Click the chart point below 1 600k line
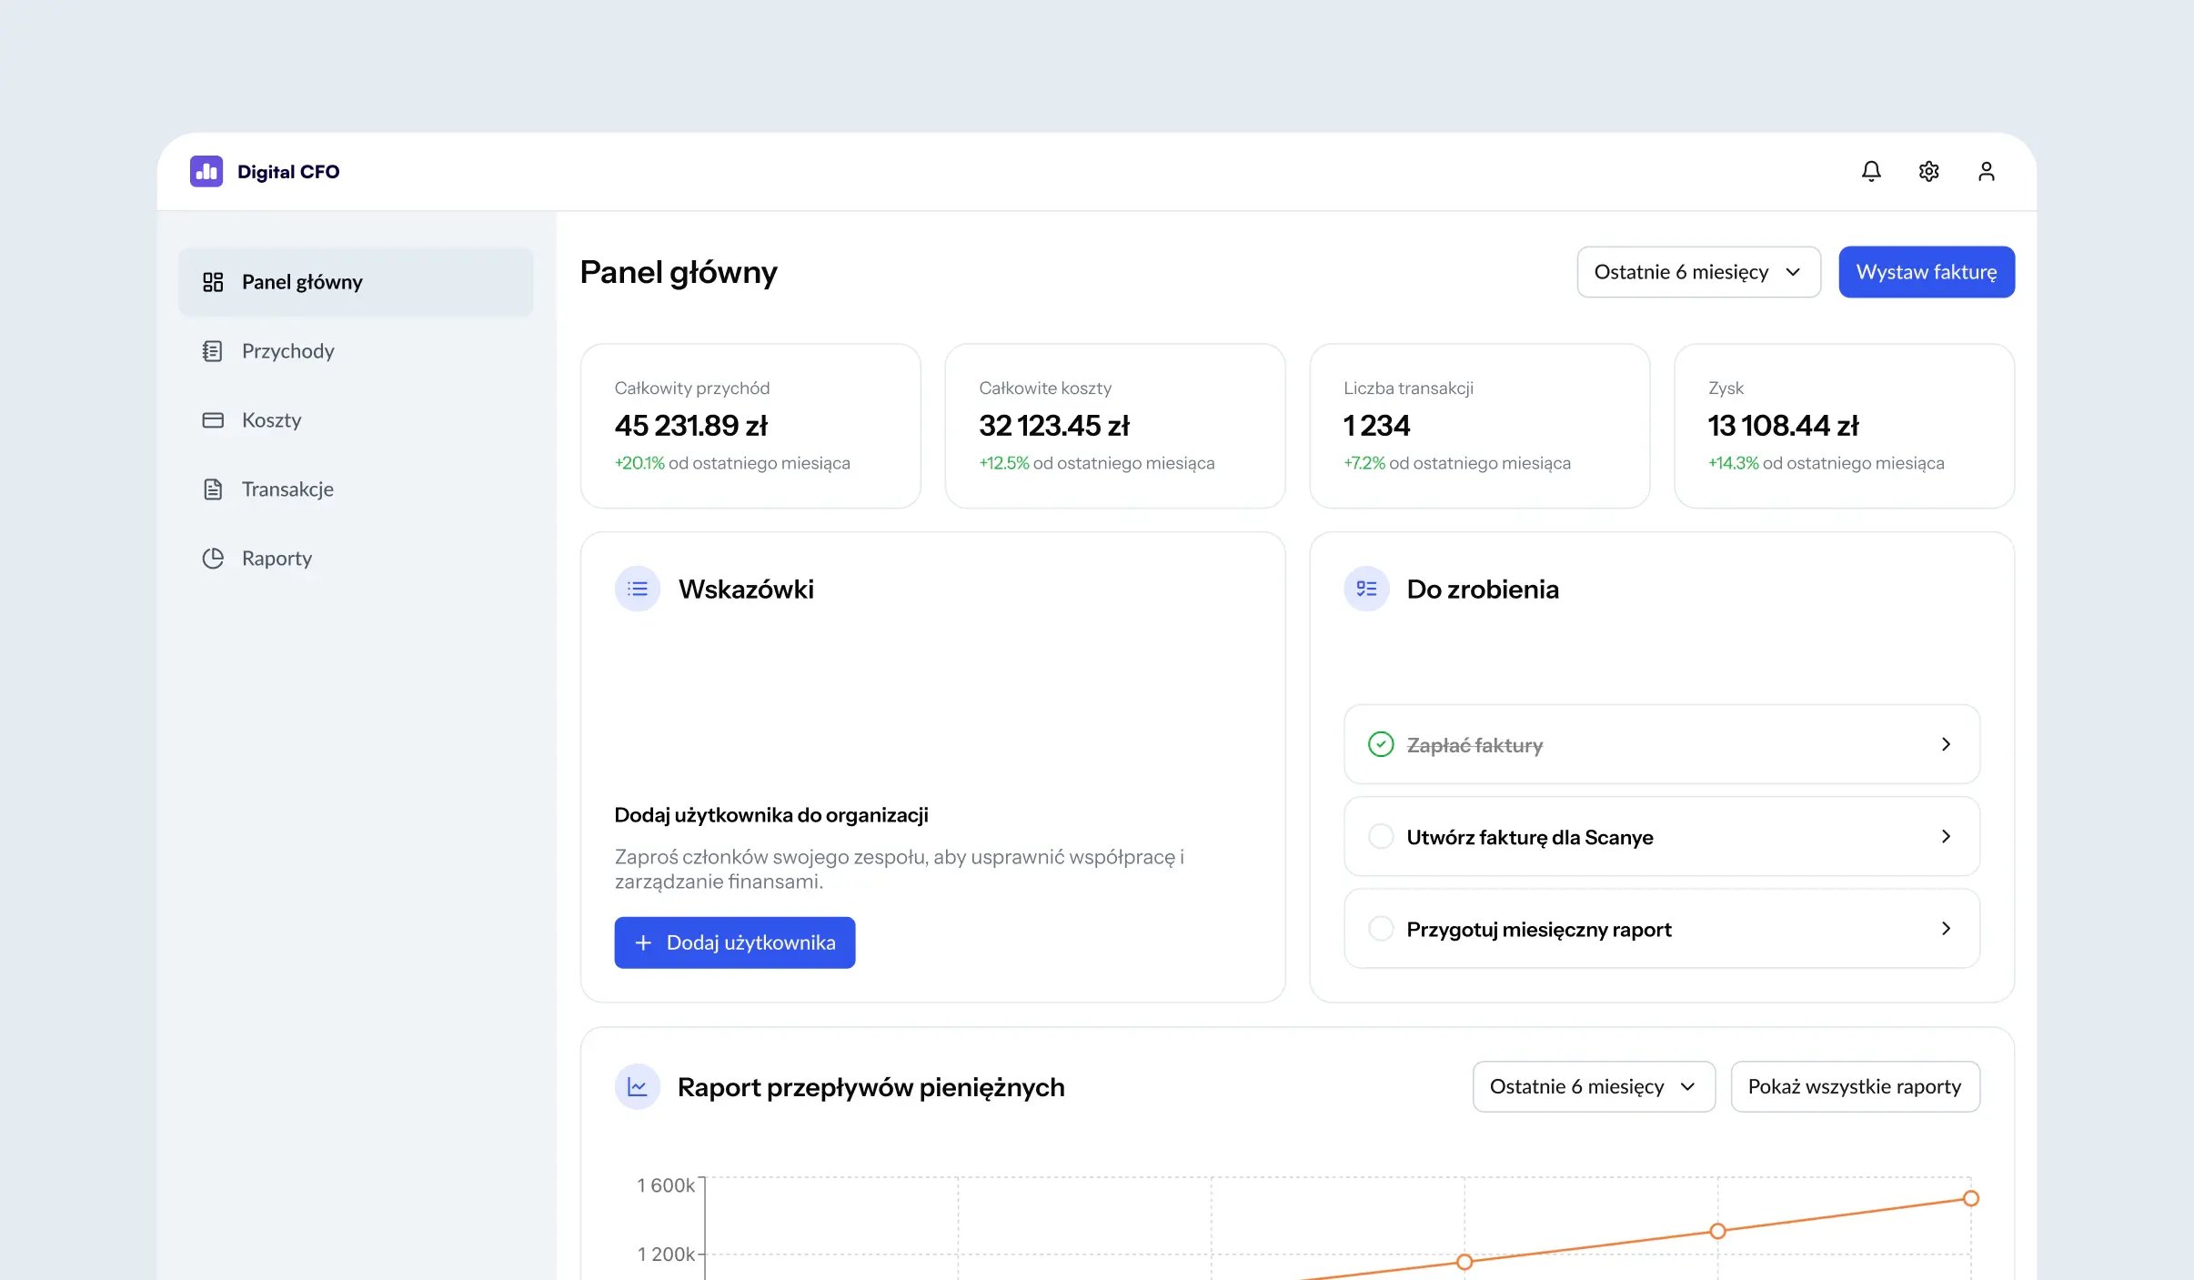Image resolution: width=2194 pixels, height=1280 pixels. coord(1717,1231)
